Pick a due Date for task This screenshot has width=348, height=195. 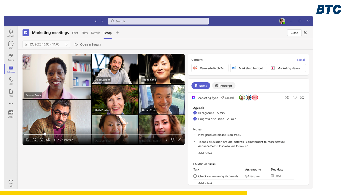[276, 176]
